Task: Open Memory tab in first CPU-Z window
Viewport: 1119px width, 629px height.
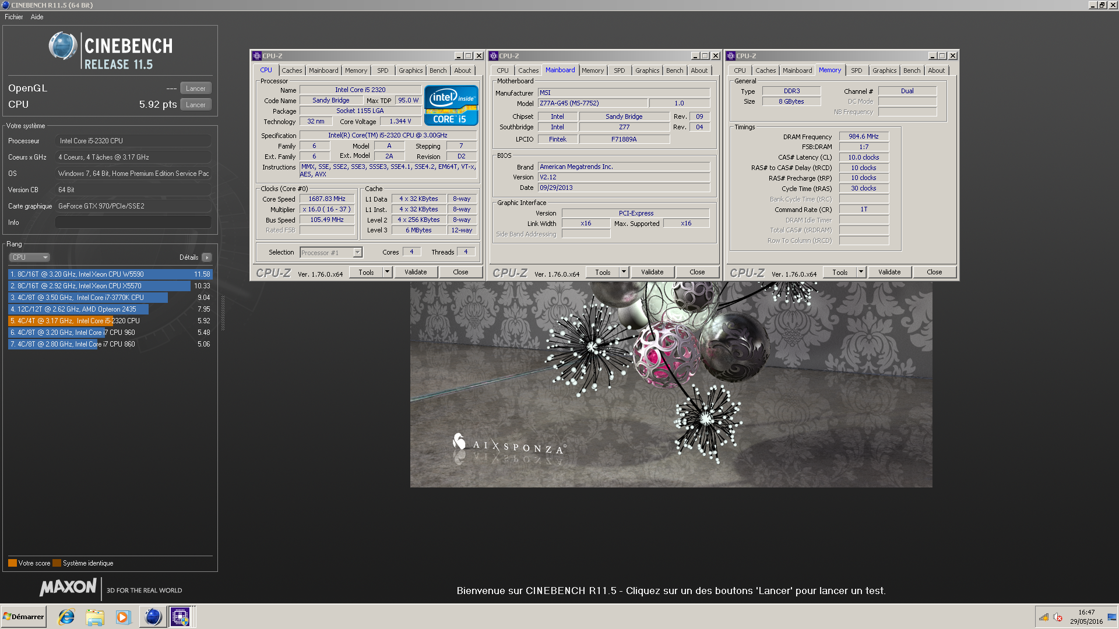Action: (x=356, y=70)
